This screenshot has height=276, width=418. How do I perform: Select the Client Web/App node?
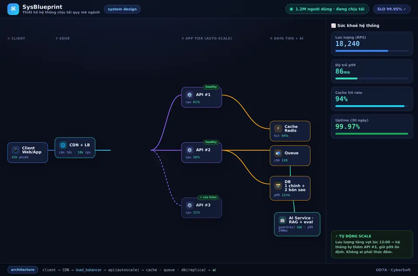pos(28,153)
